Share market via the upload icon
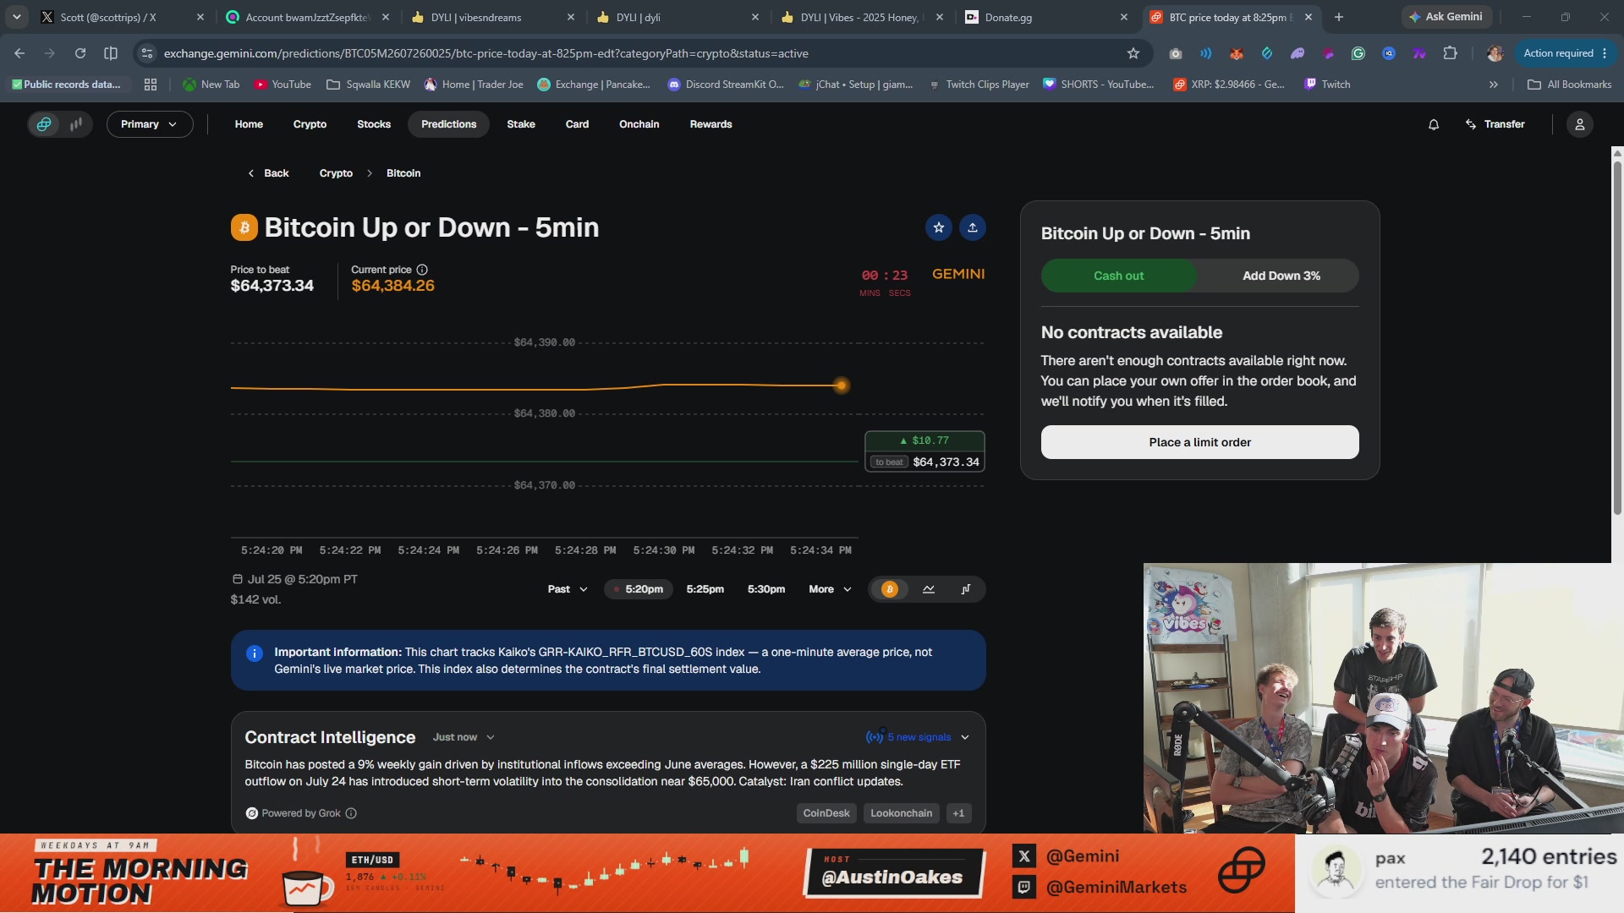 click(x=973, y=227)
